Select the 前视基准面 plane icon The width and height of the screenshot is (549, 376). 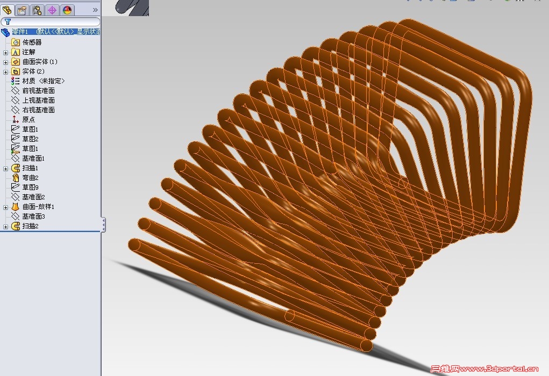(16, 91)
